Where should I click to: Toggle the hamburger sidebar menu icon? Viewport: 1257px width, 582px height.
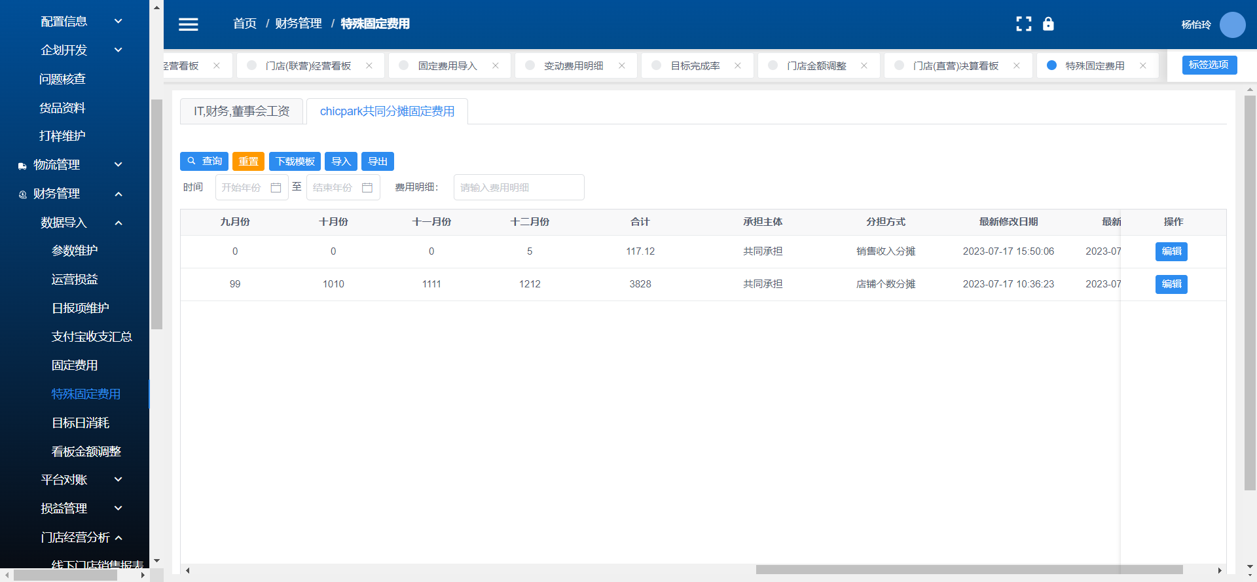[189, 24]
